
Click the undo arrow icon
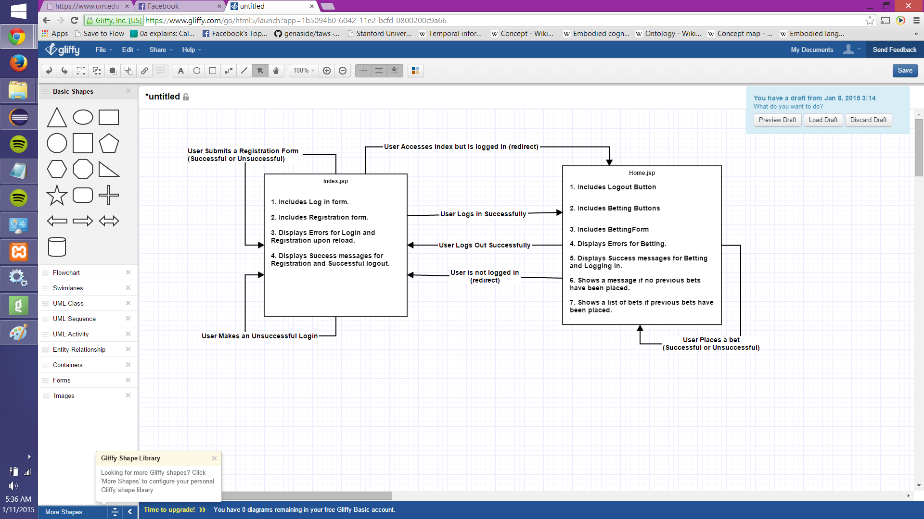coord(49,71)
